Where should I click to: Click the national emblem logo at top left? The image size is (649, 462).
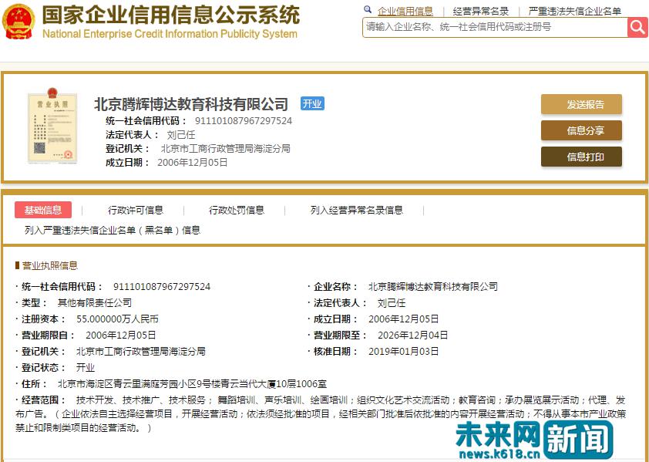[20, 23]
